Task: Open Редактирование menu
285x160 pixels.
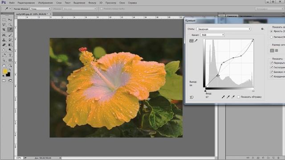Action: pyautogui.click(x=26, y=3)
